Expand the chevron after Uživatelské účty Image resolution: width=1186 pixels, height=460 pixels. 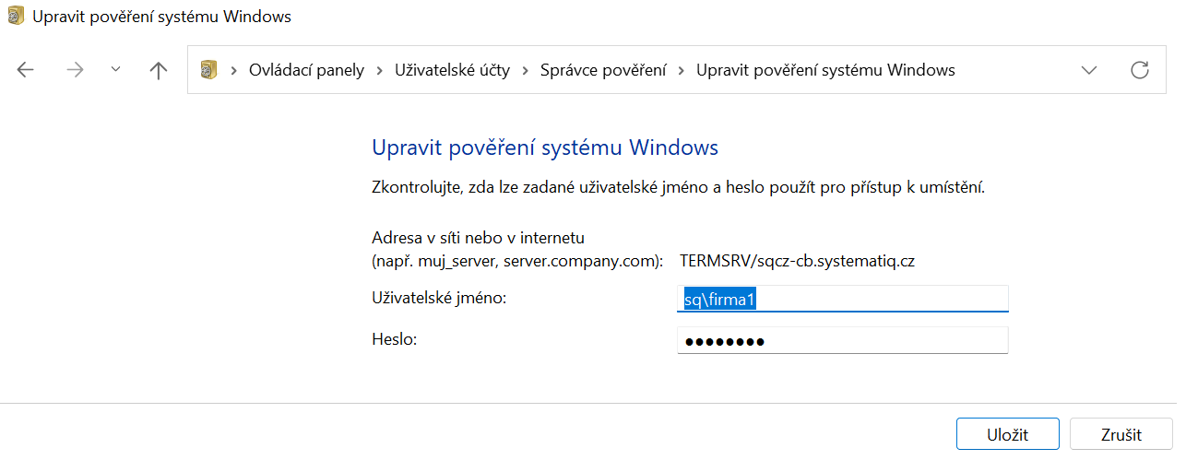[x=526, y=70]
